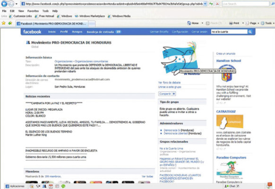Open Perfil in Facebook header
Image resolution: width=275 pixels, height=189 pixels.
pyautogui.click(x=64, y=32)
